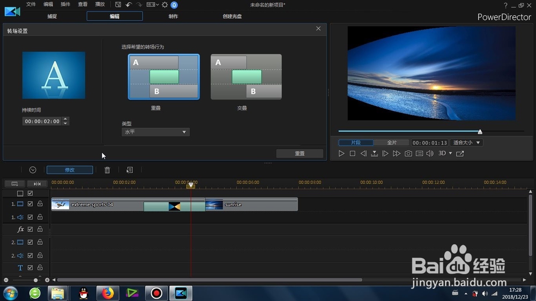Select the sunrise clip on timeline
536x301 pixels.
pyautogui.click(x=251, y=205)
